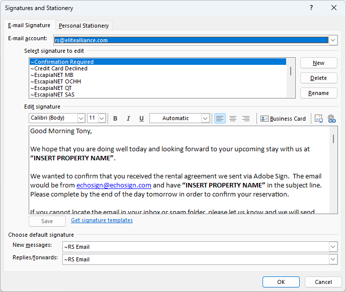Insert a Business Card
This screenshot has width=346, height=292.
click(x=283, y=119)
